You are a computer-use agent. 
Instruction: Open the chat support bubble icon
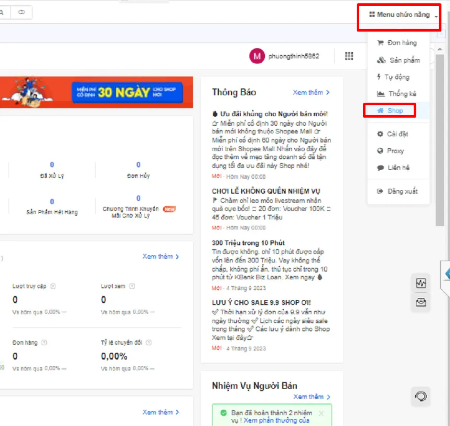click(421, 396)
